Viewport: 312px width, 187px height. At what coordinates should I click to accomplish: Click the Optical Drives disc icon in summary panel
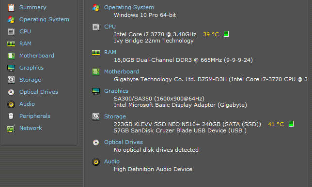(96, 143)
